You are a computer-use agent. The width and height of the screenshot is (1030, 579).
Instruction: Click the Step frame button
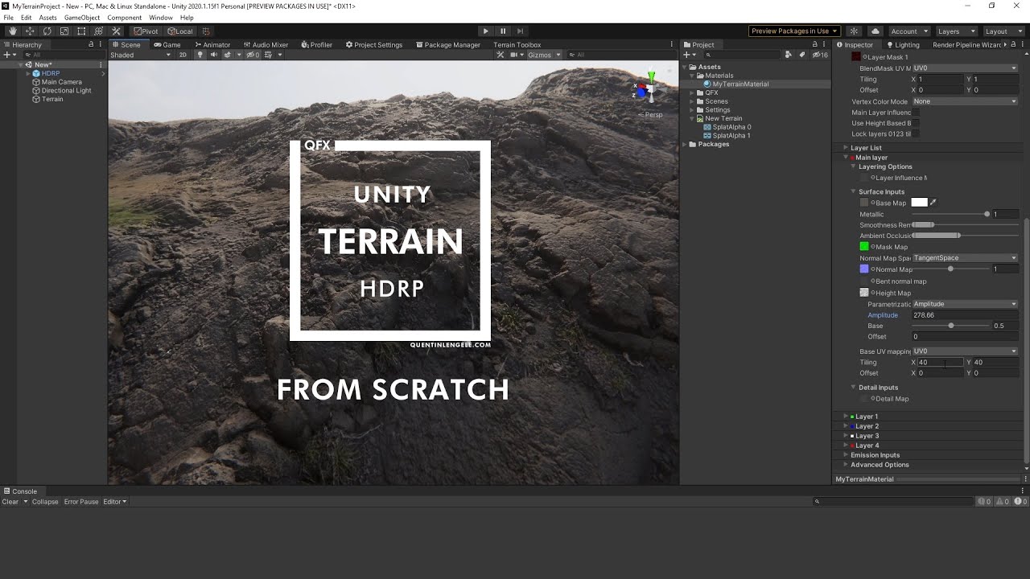pos(520,31)
